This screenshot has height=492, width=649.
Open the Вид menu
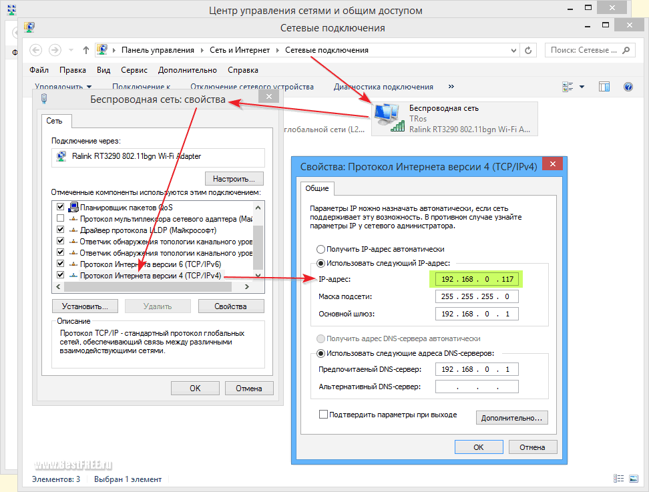point(103,70)
